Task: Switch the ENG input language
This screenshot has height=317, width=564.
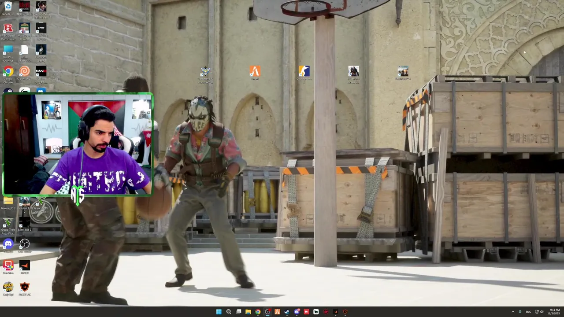Action: click(528, 312)
